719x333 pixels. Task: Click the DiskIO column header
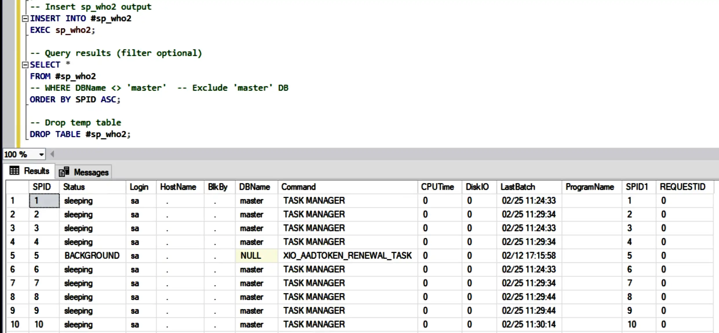(x=479, y=187)
